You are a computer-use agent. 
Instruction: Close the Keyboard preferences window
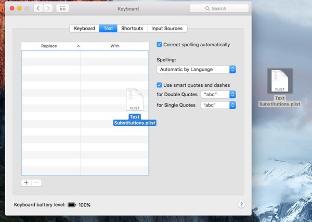(12, 8)
